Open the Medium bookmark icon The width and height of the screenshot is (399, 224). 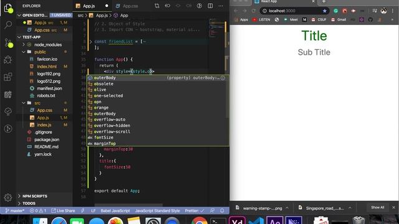pyautogui.click(x=304, y=19)
